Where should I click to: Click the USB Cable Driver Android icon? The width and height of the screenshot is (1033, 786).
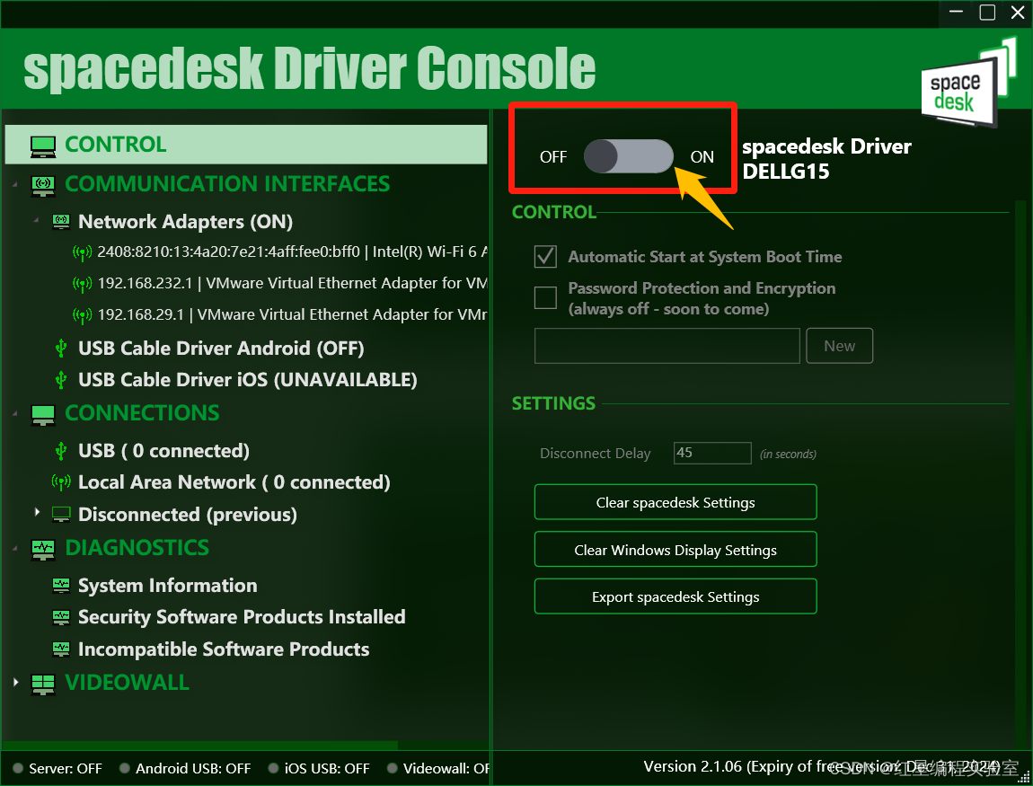click(61, 348)
